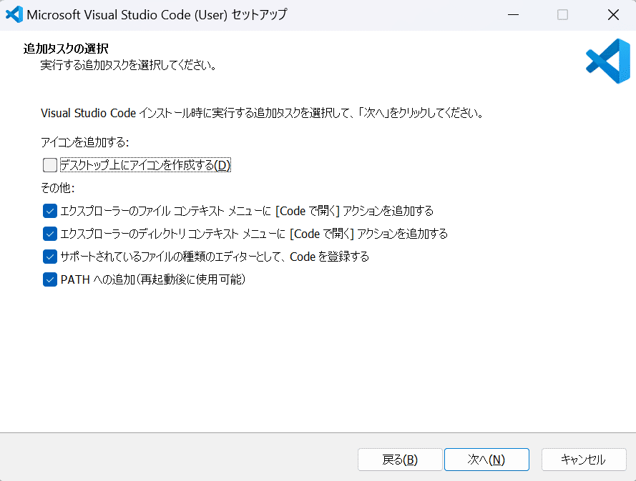
Task: Disable registering Code as supported file editor
Action: pos(49,257)
